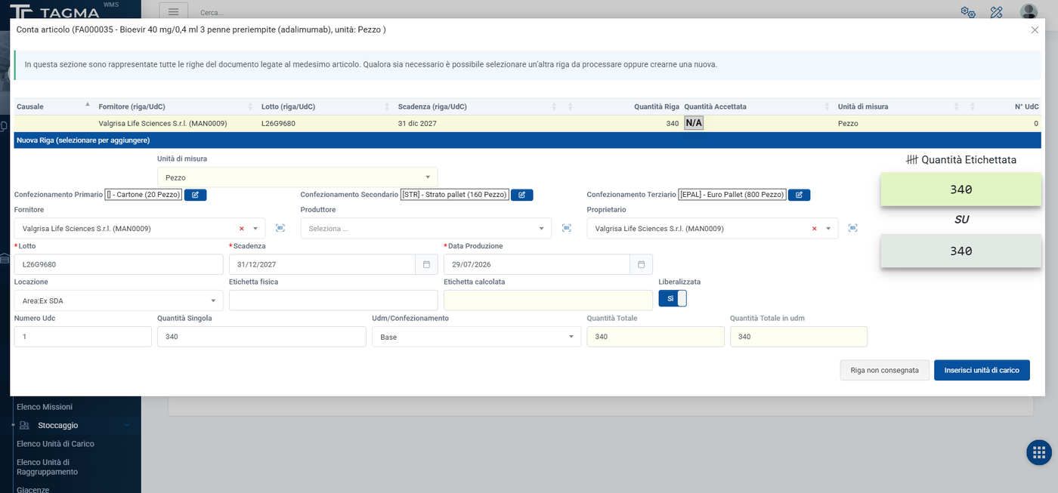Open the Unità di misura dropdown in the form
The height and width of the screenshot is (493, 1058).
coord(297,177)
